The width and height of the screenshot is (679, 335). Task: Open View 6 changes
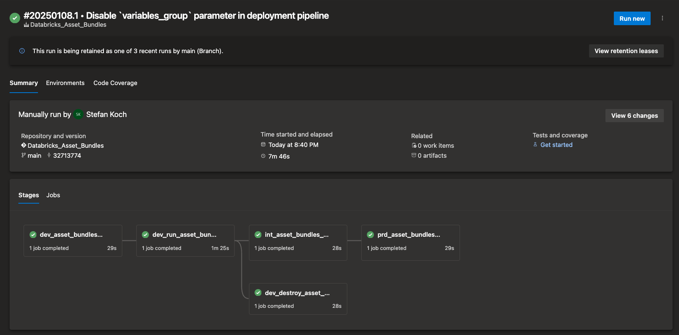[x=634, y=115]
